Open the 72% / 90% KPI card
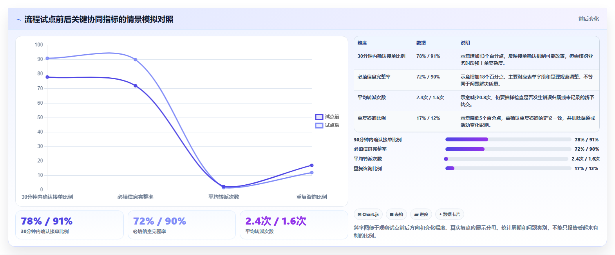Screen dimensions: 615x255 [x=182, y=225]
